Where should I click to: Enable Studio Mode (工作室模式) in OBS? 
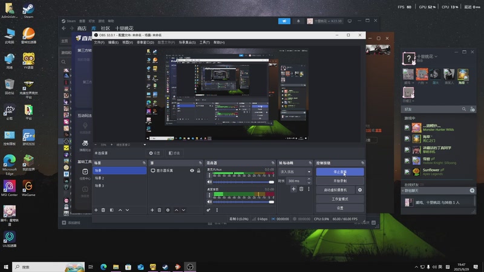tap(339, 199)
